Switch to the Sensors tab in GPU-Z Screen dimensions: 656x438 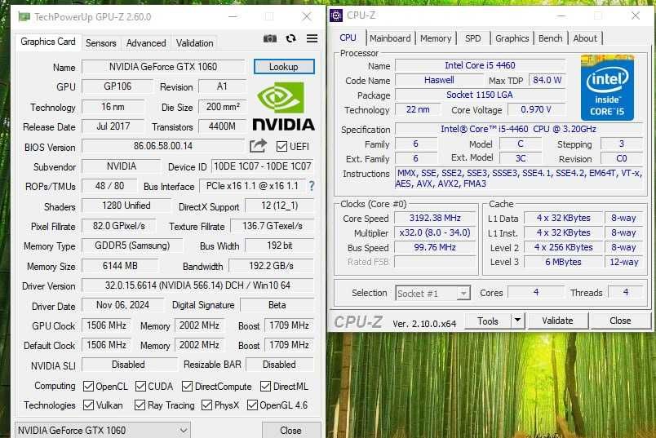point(101,43)
